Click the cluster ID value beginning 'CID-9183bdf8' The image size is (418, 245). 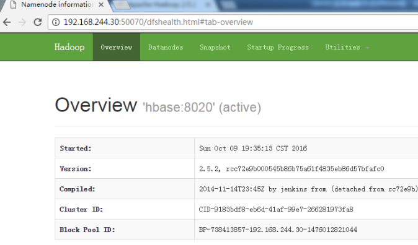point(276,209)
